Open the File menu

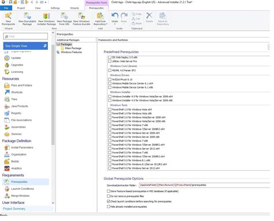(6, 8)
